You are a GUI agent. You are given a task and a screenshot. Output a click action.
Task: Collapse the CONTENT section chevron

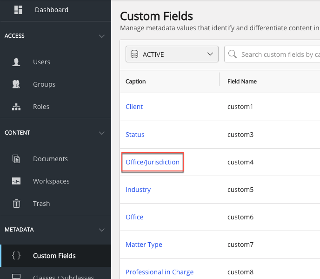pyautogui.click(x=102, y=133)
